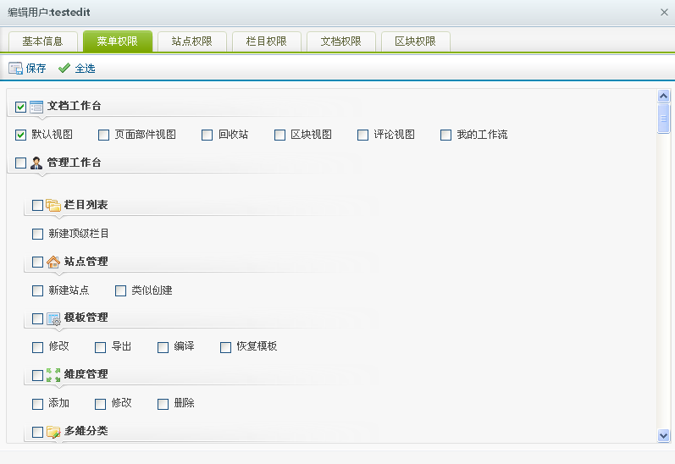Click the 全选 button label

85,69
